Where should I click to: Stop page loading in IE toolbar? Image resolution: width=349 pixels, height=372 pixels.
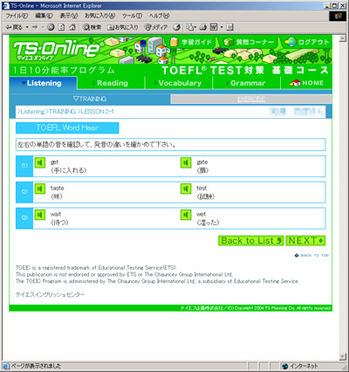[51, 27]
